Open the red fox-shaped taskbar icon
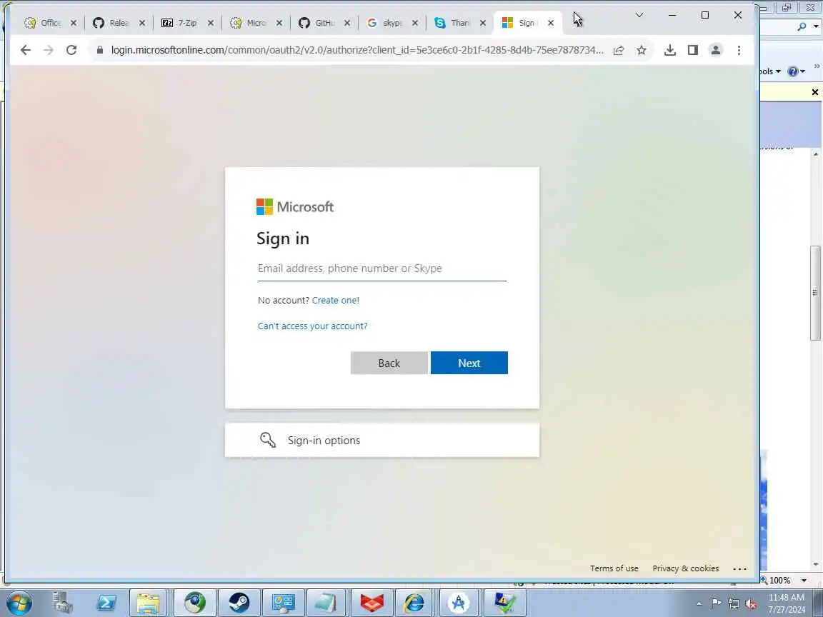Image resolution: width=823 pixels, height=617 pixels. click(371, 602)
